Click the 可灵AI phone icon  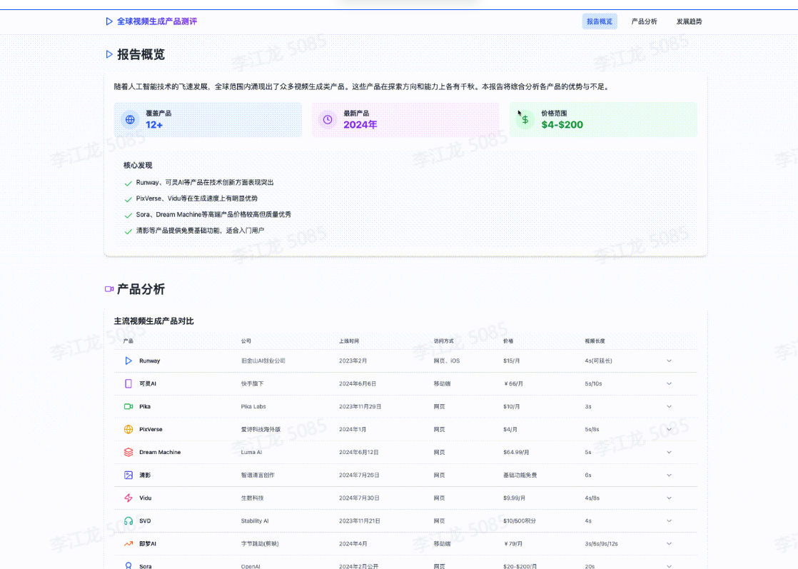click(x=128, y=384)
